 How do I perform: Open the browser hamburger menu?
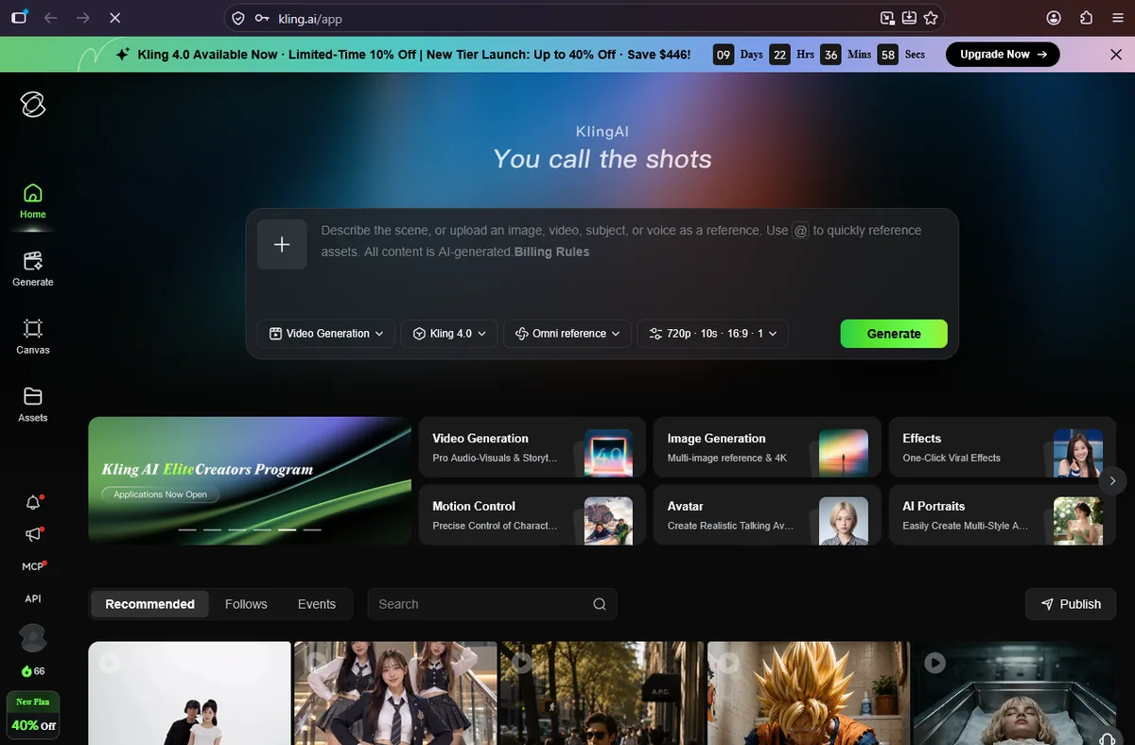tap(1116, 18)
